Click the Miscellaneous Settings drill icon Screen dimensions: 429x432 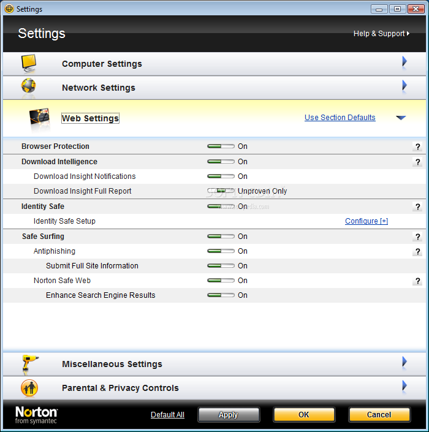[x=30, y=364]
